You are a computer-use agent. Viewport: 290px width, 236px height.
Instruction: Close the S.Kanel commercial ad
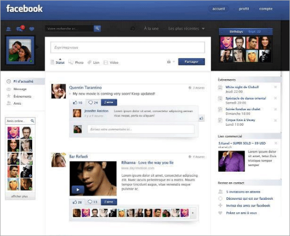pos(276,143)
